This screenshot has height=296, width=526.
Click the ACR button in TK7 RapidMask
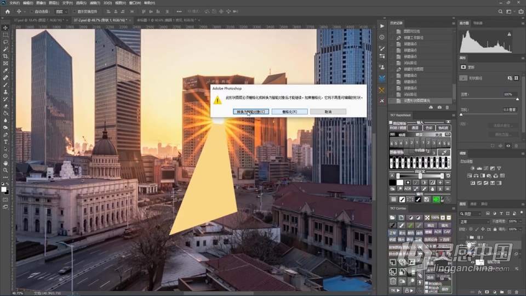pyautogui.click(x=408, y=189)
